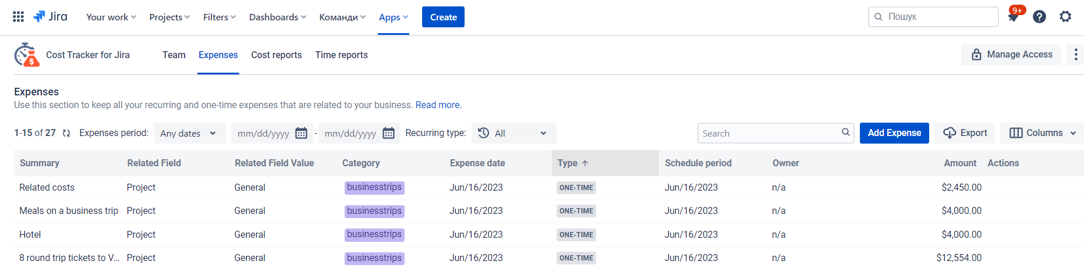1084x268 pixels.
Task: Click the 8 round trip tickets summary cell
Action: click(69, 258)
